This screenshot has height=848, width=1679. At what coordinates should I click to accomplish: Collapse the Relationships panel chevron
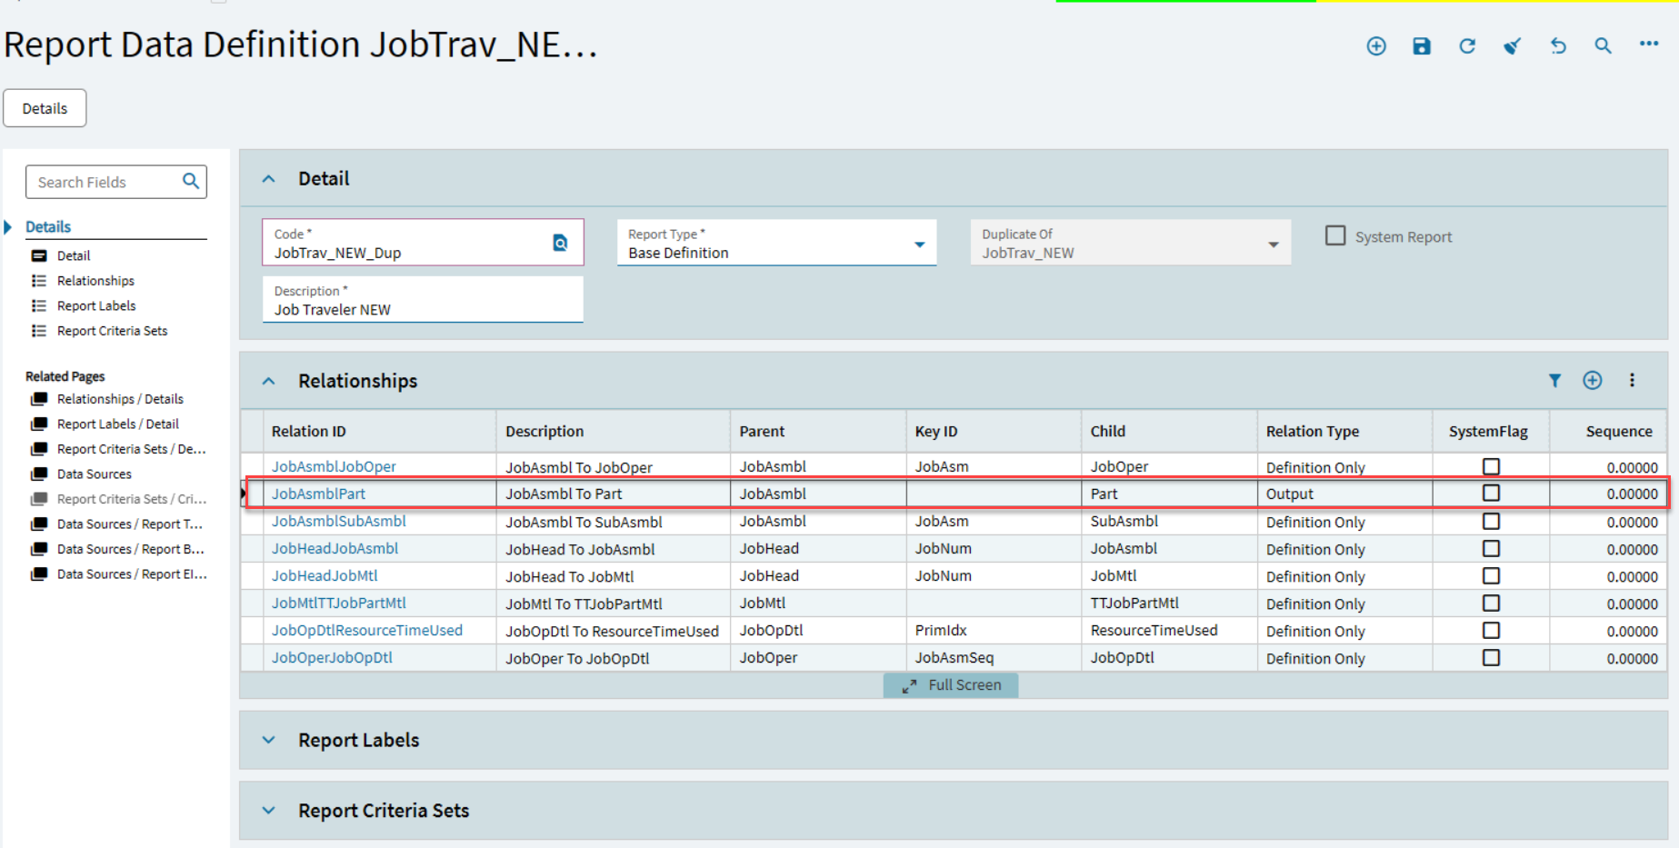269,381
